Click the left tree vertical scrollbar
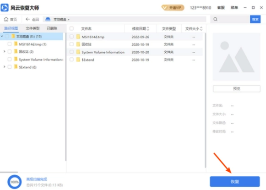This screenshot has height=190, width=266. [x=65, y=97]
